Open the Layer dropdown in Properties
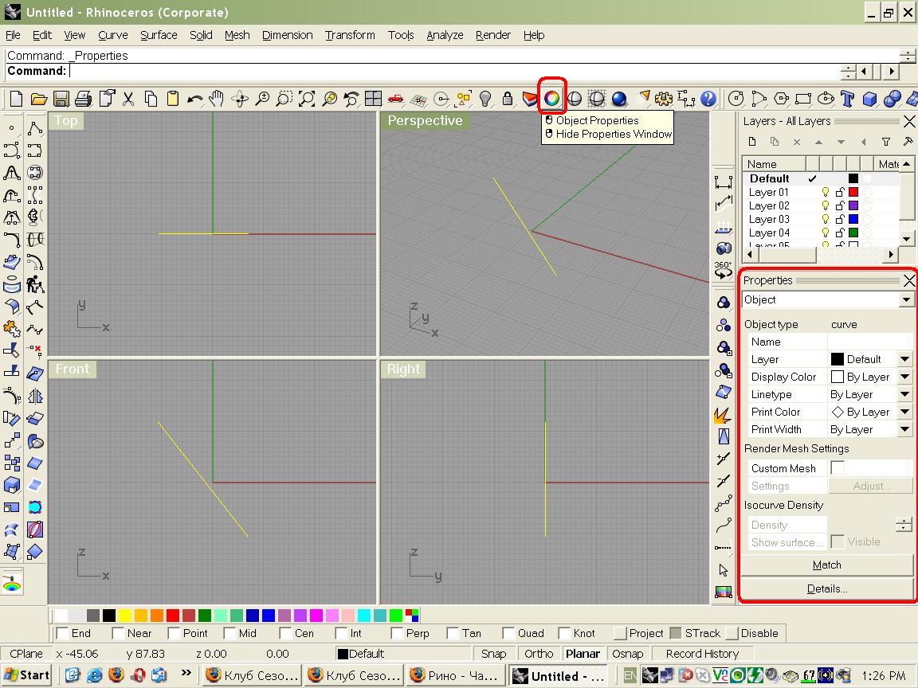The height and width of the screenshot is (688, 918). 904,359
